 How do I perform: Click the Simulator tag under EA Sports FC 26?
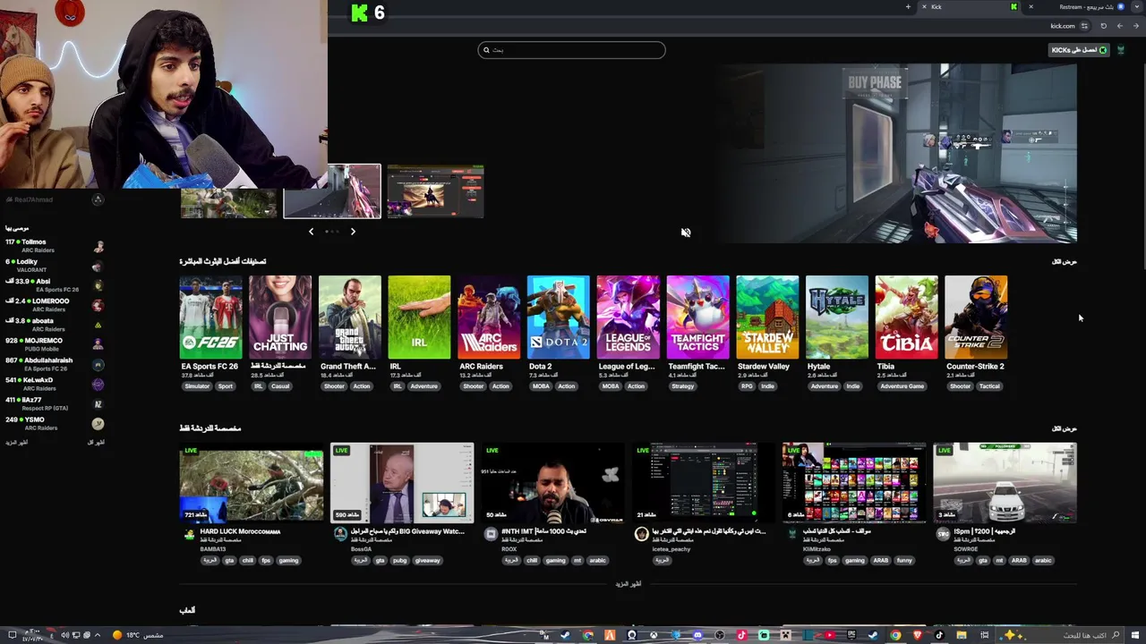(197, 386)
